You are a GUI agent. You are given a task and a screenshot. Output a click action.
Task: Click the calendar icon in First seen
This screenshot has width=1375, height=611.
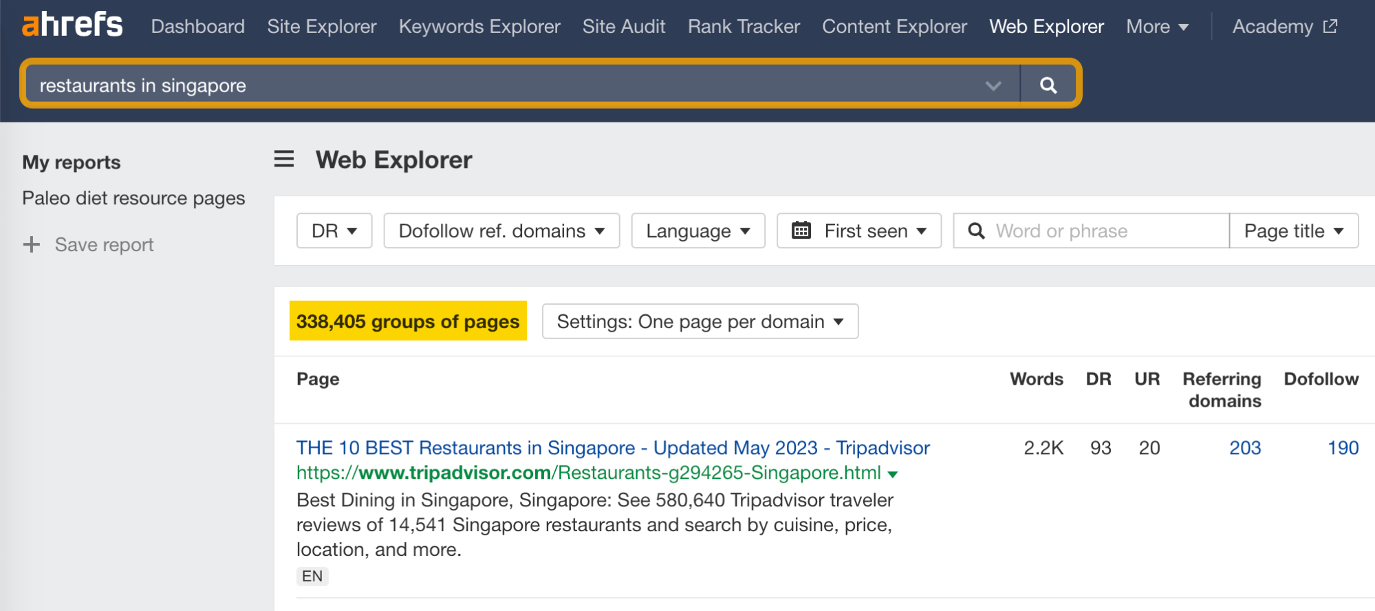[801, 231]
